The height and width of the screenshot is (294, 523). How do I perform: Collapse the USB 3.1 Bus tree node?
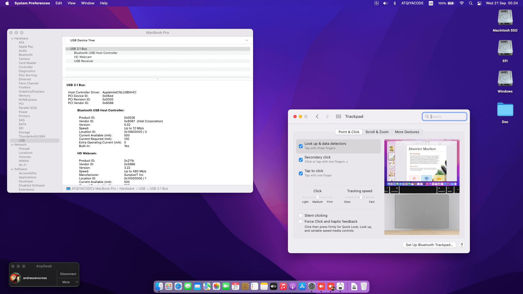67,49
